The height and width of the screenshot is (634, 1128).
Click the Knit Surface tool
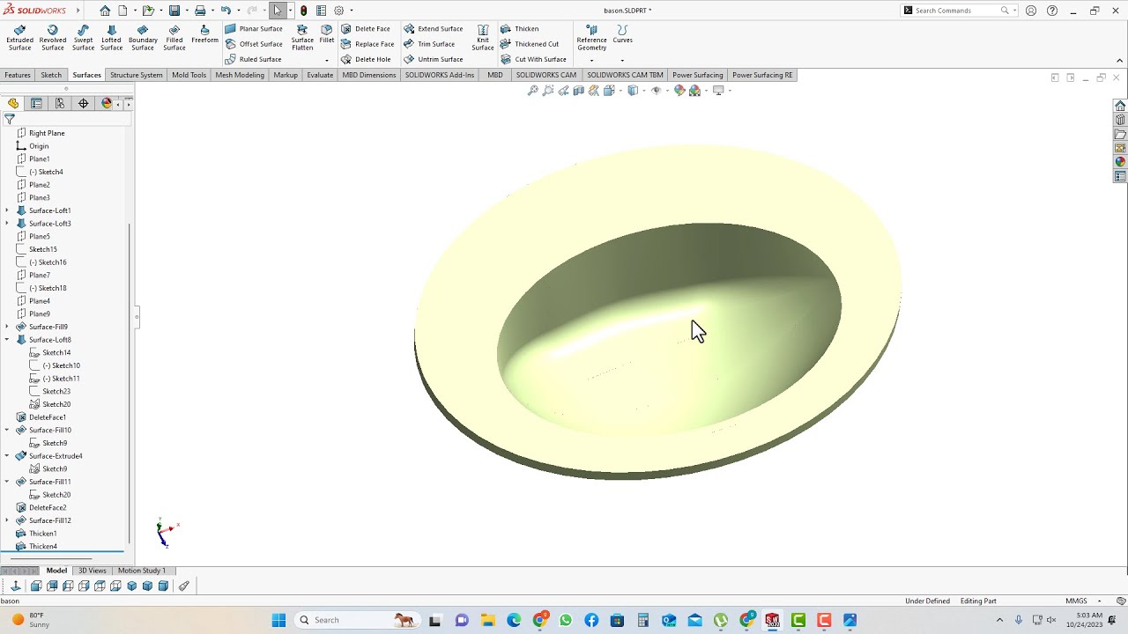click(x=483, y=38)
